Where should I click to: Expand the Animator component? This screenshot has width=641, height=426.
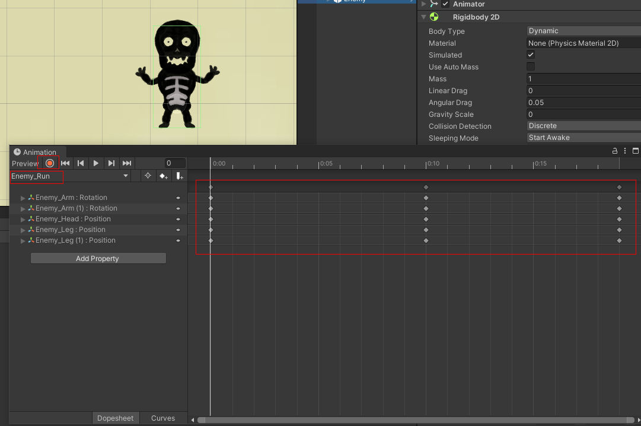(423, 4)
